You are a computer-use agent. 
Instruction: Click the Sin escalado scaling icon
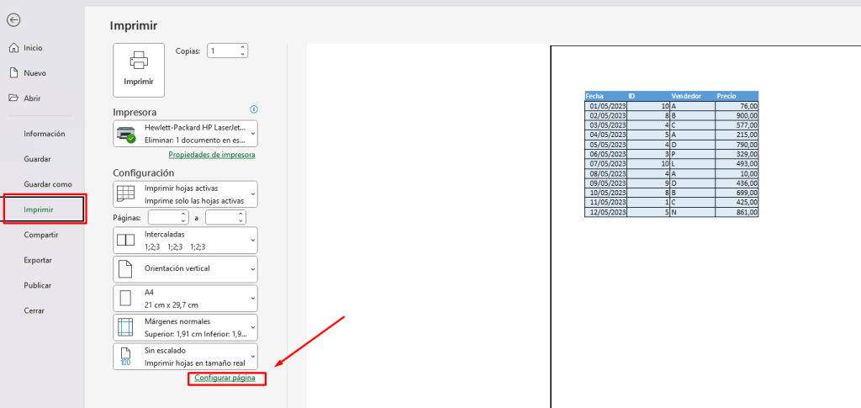pyautogui.click(x=126, y=357)
